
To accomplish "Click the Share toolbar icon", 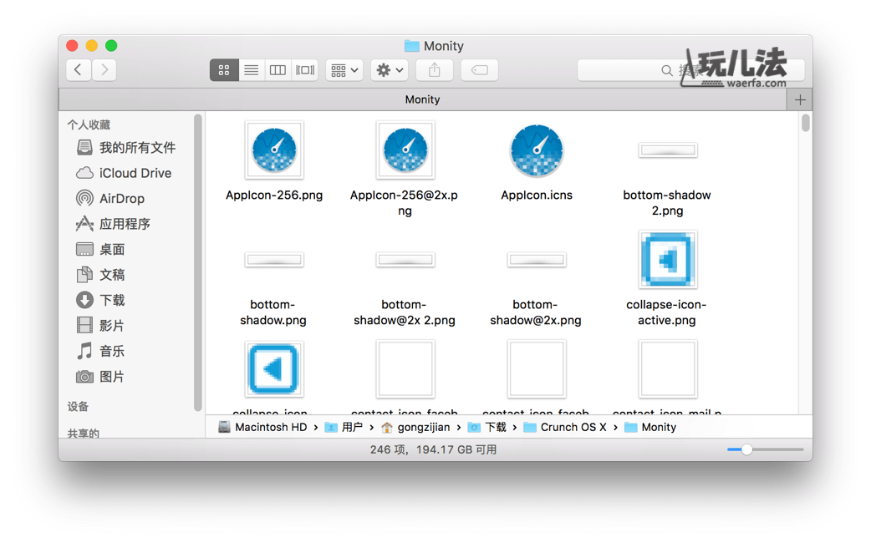I will coord(434,70).
